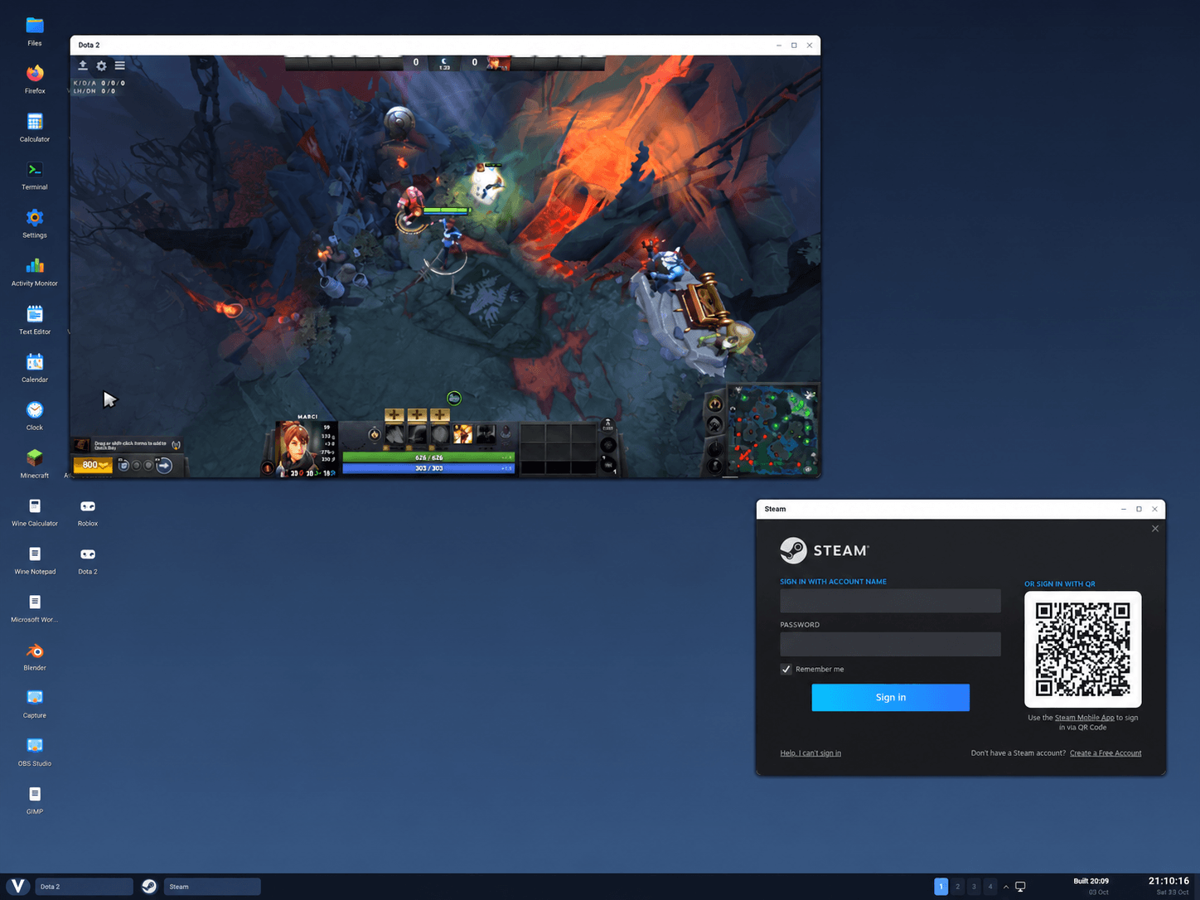Screen dimensions: 1200x900
Task: Open Firefox from the desktop
Action: [x=35, y=80]
